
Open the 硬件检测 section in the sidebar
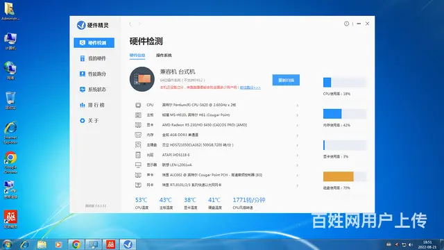(94, 43)
